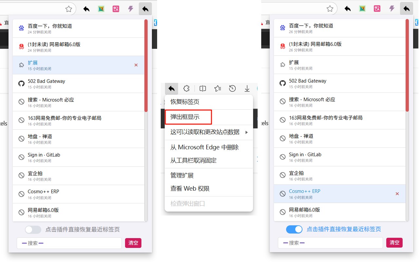Expand 这可以读取和更改站点数据 submenu
The height and width of the screenshot is (262, 419).
209,132
